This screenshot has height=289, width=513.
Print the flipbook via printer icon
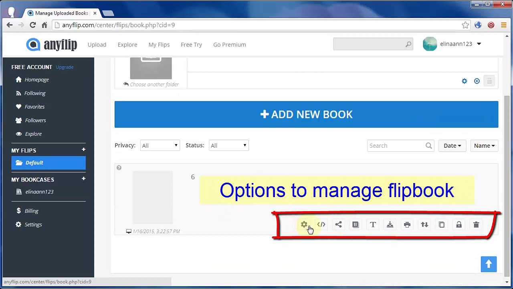click(x=407, y=225)
